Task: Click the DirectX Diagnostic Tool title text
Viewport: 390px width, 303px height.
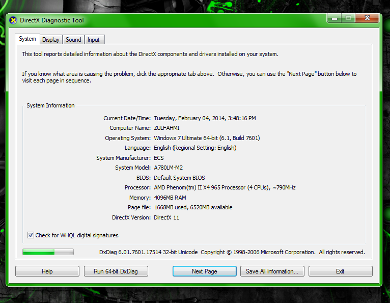Action: coord(52,20)
